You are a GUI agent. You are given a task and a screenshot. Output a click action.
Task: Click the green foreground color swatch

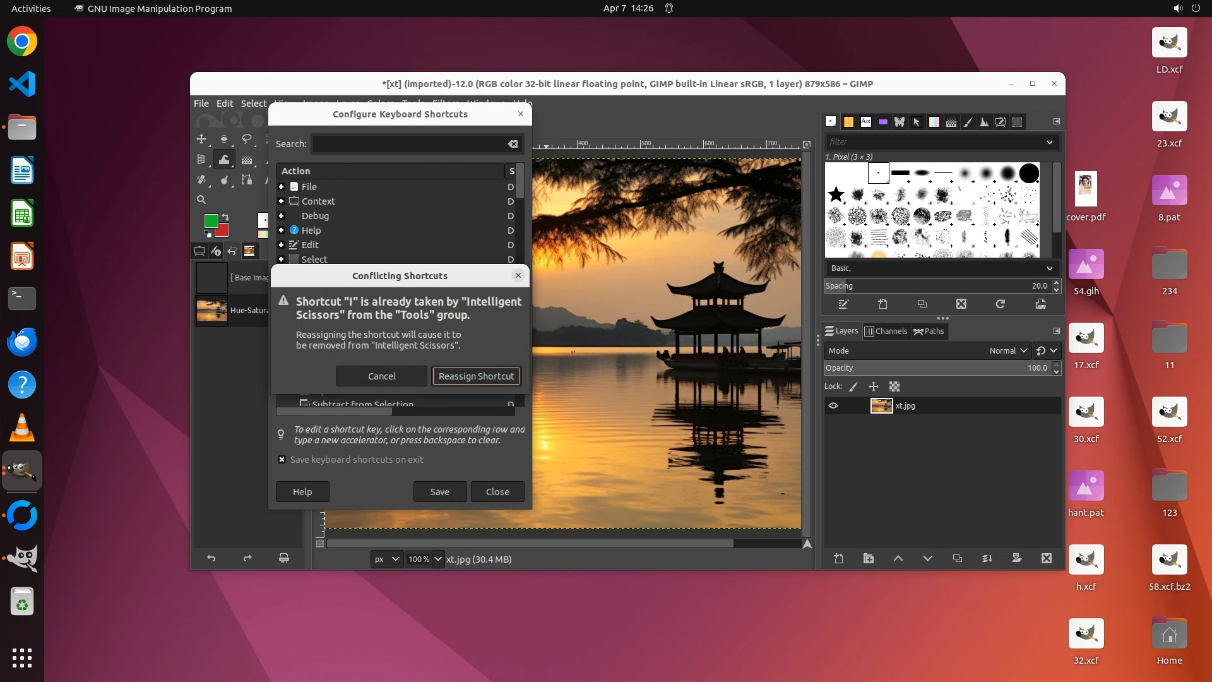point(211,220)
